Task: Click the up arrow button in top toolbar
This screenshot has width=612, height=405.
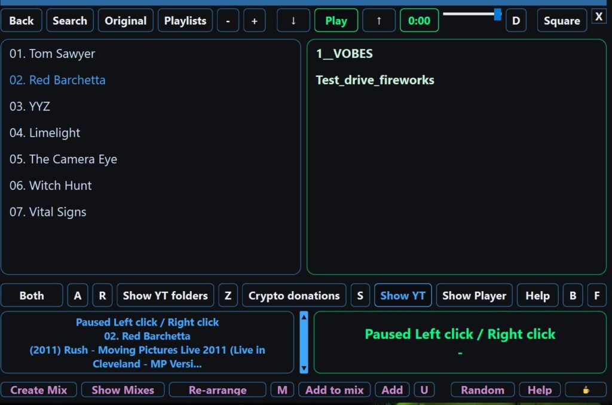Action: point(379,21)
